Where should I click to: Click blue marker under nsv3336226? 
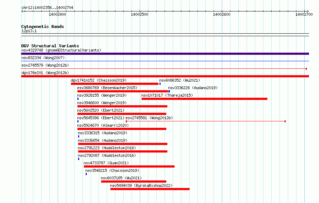coord(169,91)
